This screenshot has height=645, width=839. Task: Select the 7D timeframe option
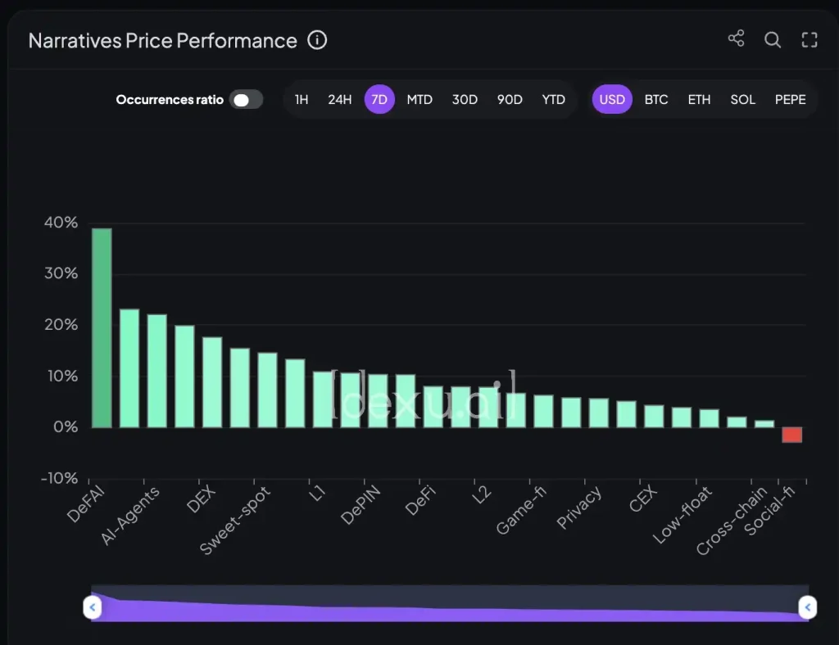379,100
